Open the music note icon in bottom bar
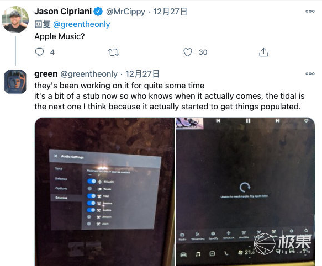The height and width of the screenshot is (266, 322). 198,254
